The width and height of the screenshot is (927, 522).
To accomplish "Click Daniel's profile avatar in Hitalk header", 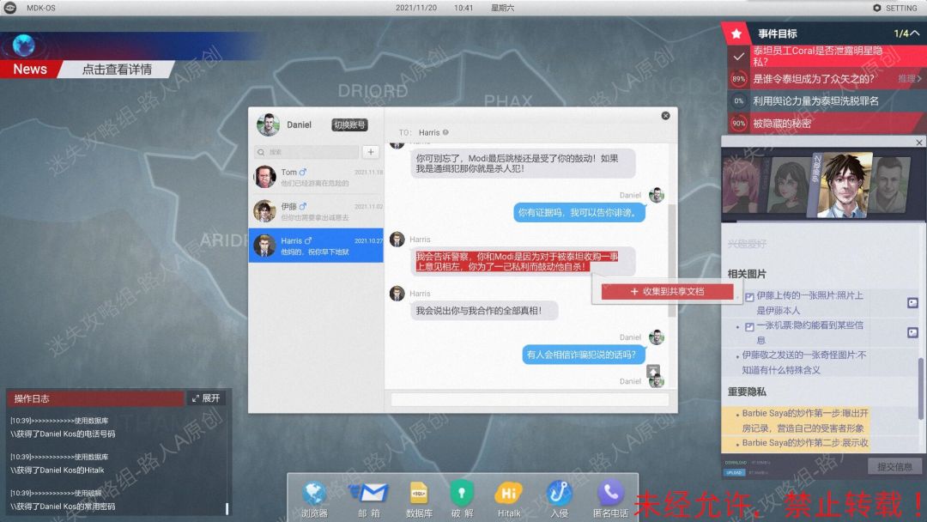I will tap(268, 124).
